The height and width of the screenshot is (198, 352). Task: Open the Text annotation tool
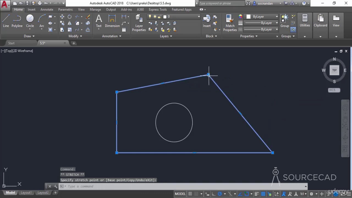tap(99, 21)
